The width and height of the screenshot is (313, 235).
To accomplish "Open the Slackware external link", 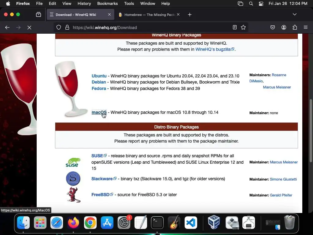I will (104, 179).
